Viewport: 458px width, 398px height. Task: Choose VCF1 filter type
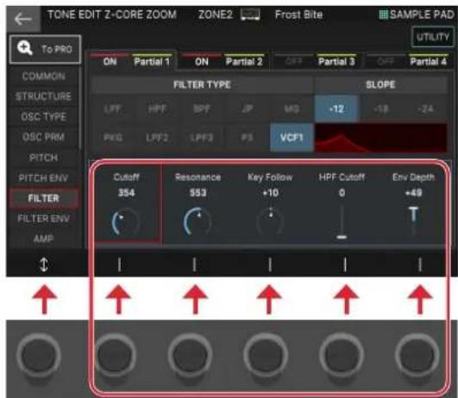pyautogui.click(x=292, y=138)
